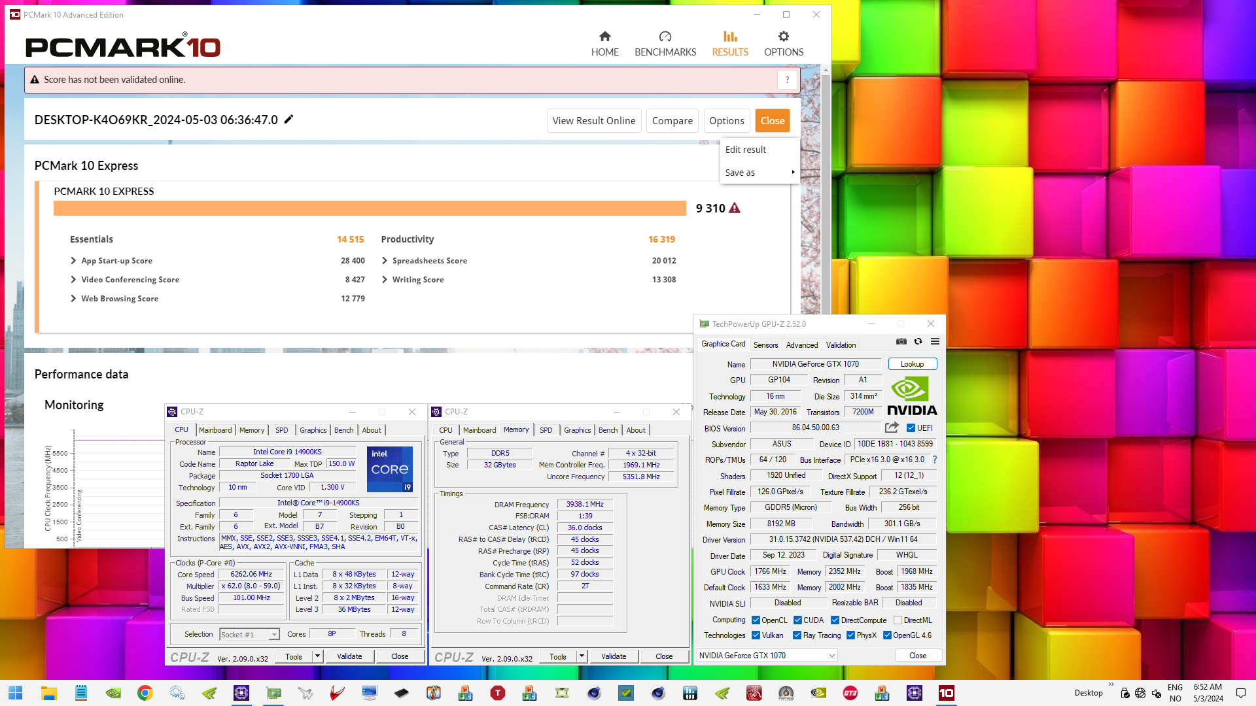The width and height of the screenshot is (1256, 706).
Task: Click the Close button at the bottom of GPU-Z
Action: point(918,656)
